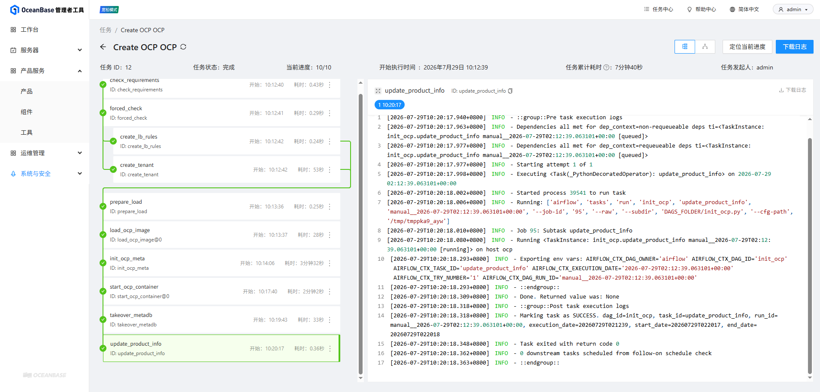This screenshot has width=820, height=392.
Task: Open the 任务中心 menu item
Action: 659,9
